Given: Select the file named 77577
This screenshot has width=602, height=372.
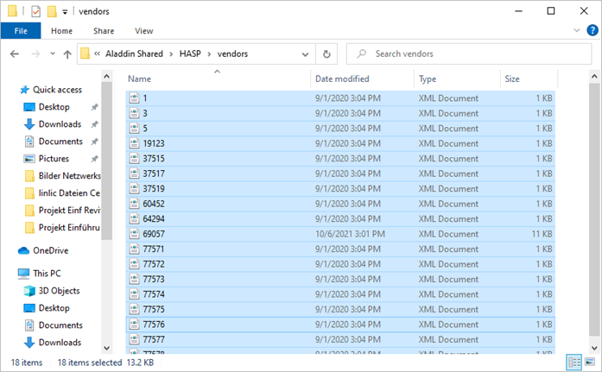Looking at the screenshot, I should click(x=340, y=340).
